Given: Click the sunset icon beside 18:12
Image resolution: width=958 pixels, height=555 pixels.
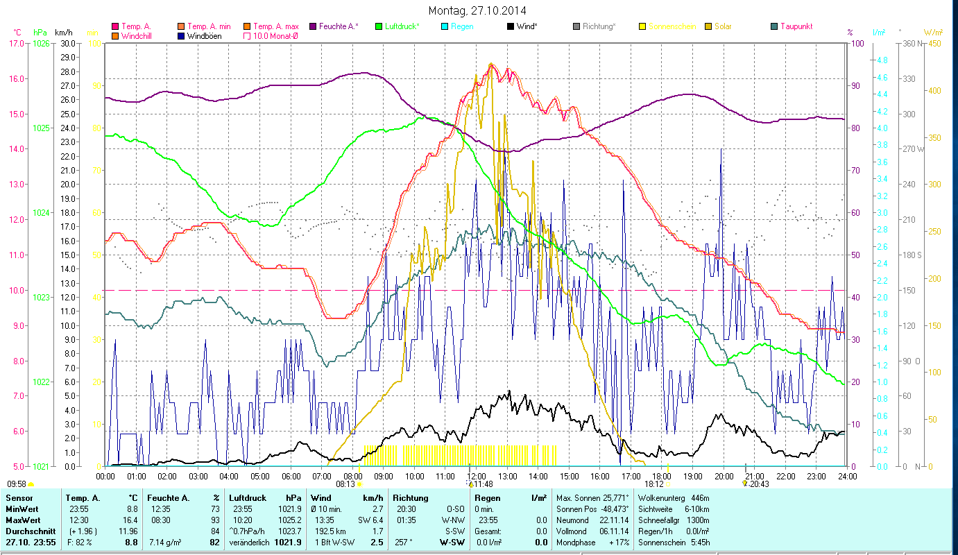Looking at the screenshot, I should [667, 484].
